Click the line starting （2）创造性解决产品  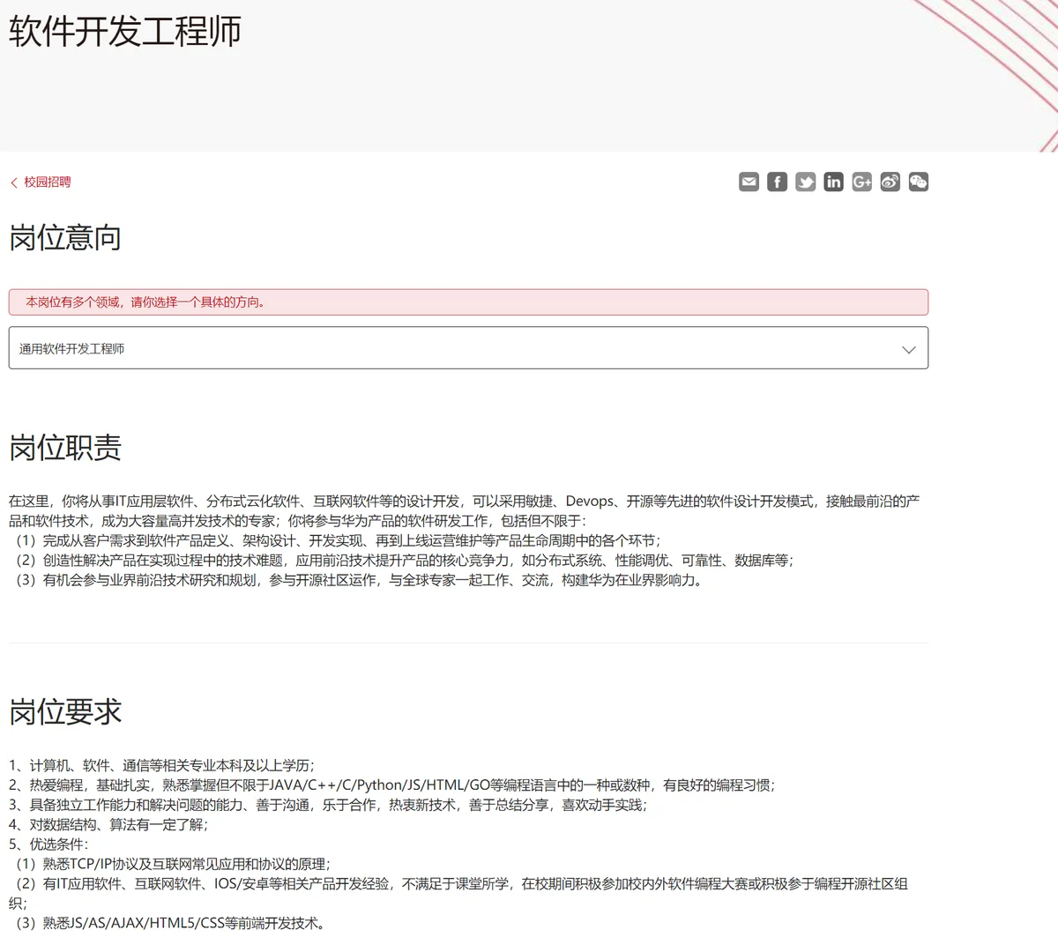401,560
